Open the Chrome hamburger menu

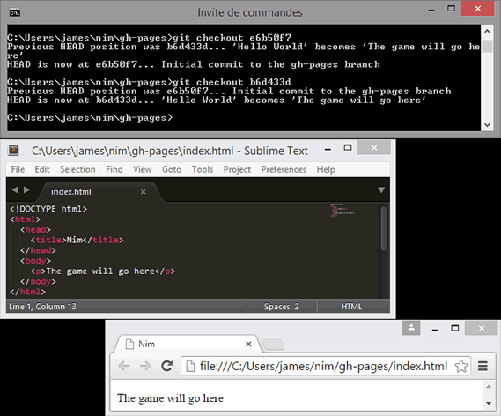[x=483, y=366]
